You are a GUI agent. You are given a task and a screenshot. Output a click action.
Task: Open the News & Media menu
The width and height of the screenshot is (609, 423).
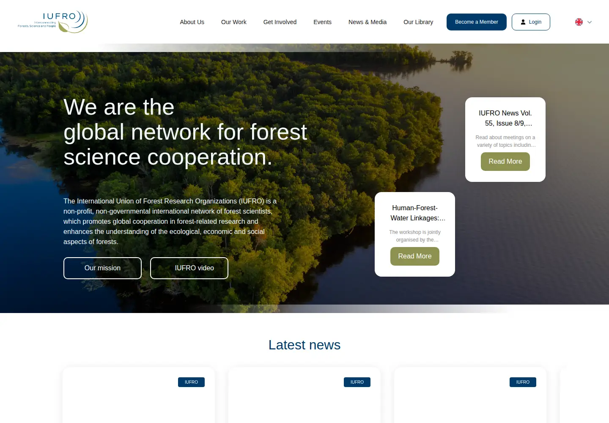click(368, 22)
